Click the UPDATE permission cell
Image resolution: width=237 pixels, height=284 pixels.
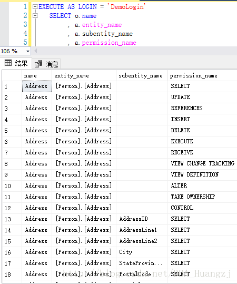pyautogui.click(x=202, y=97)
